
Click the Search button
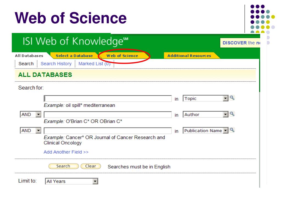tap(63, 166)
